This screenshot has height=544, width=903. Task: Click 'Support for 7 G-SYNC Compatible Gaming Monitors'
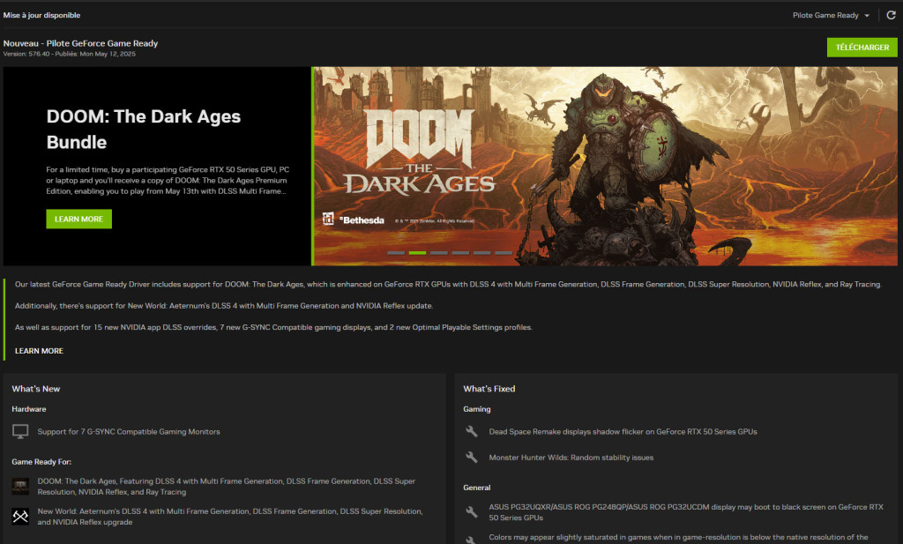coord(129,432)
